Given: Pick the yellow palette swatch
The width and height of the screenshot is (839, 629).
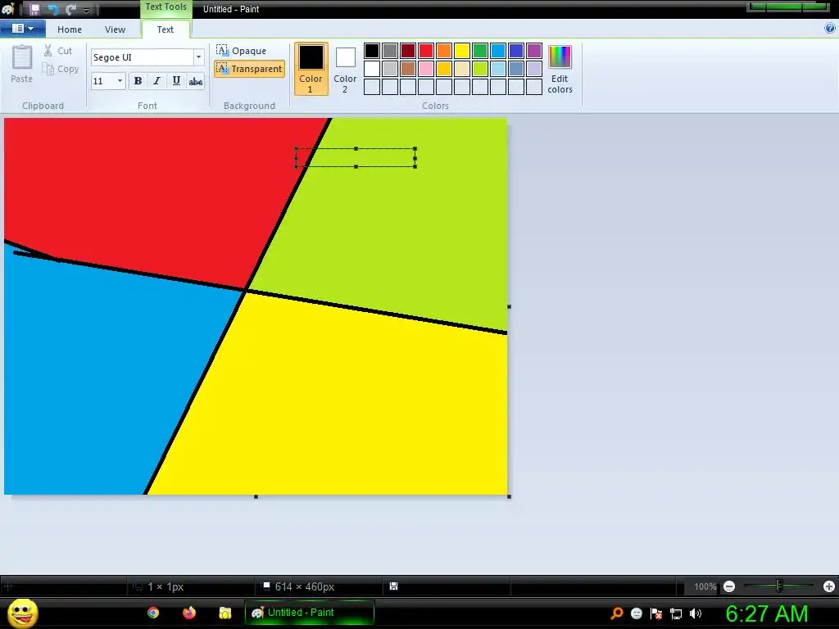Looking at the screenshot, I should click(x=462, y=51).
